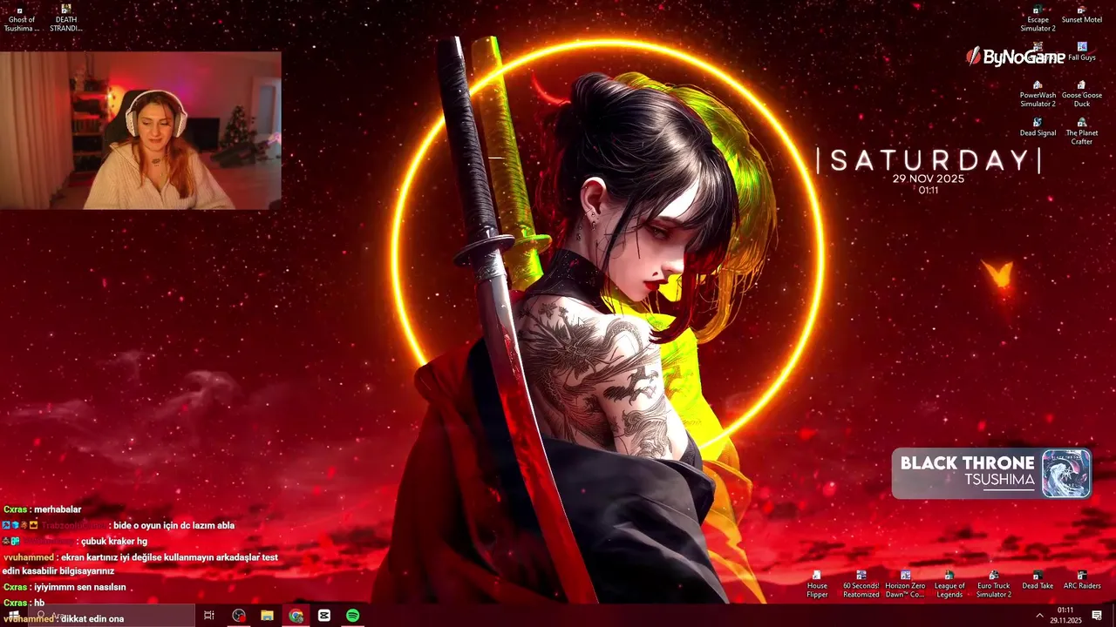Open PowerWash Simulator 2 shortcut
This screenshot has height=627, width=1116.
(x=1038, y=94)
